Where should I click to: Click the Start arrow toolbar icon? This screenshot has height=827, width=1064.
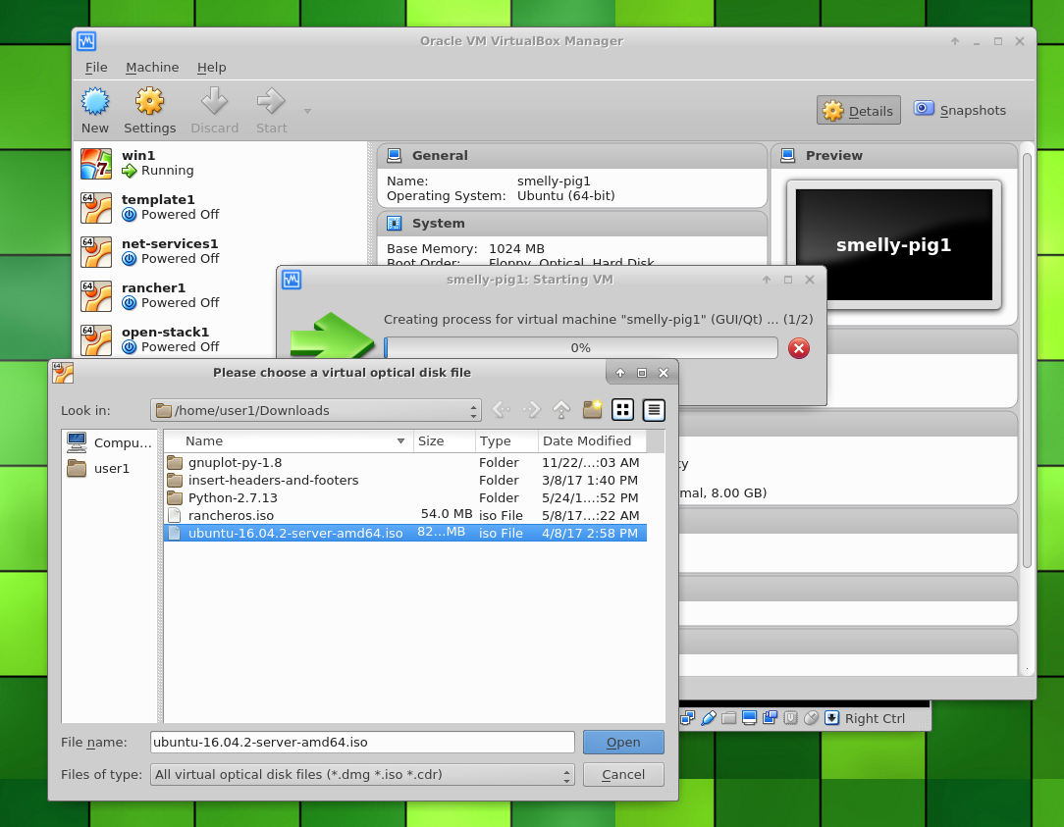[272, 110]
